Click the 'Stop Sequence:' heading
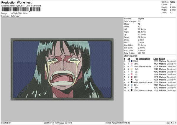 point(131,56)
